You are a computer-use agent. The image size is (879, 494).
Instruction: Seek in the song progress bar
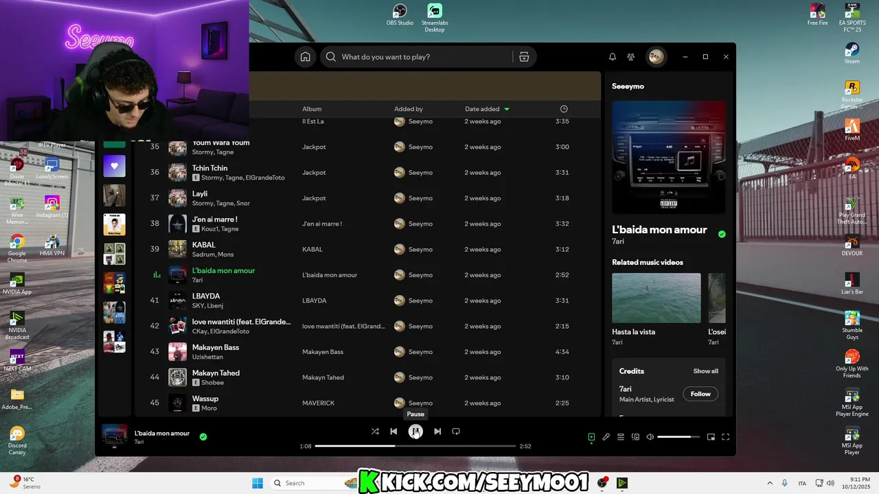pos(415,446)
